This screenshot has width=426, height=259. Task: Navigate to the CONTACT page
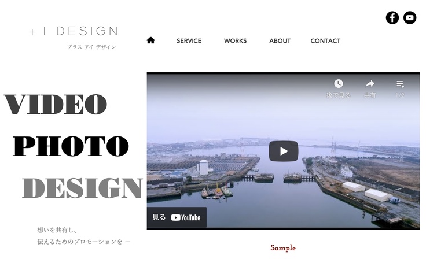tap(325, 40)
